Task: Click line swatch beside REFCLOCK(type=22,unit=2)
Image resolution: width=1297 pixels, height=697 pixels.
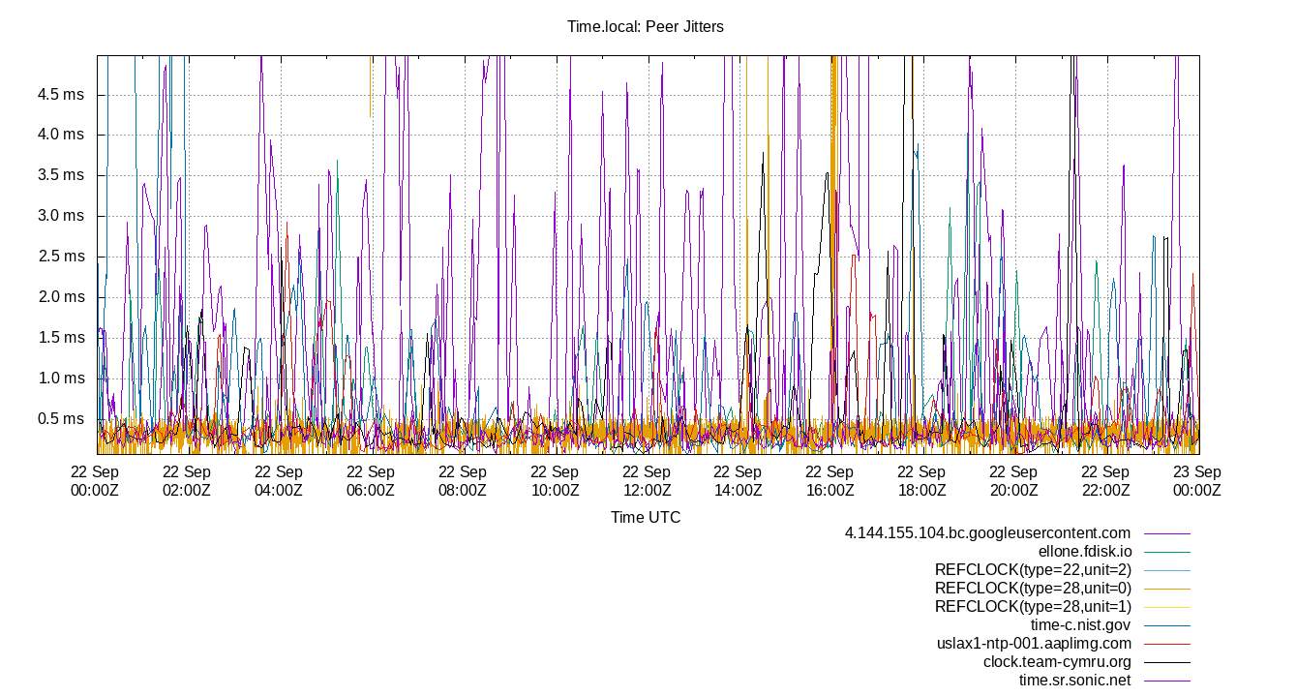Action: pos(1166,570)
